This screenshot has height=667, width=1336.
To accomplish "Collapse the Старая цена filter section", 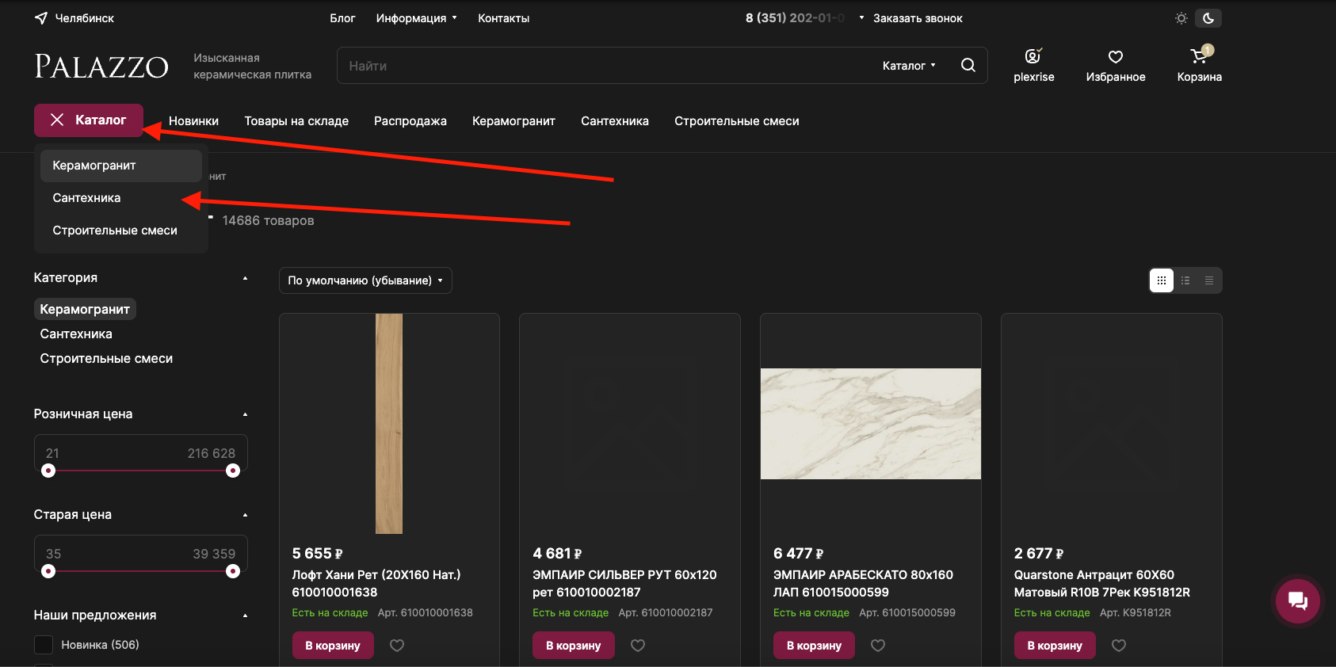I will click(245, 515).
